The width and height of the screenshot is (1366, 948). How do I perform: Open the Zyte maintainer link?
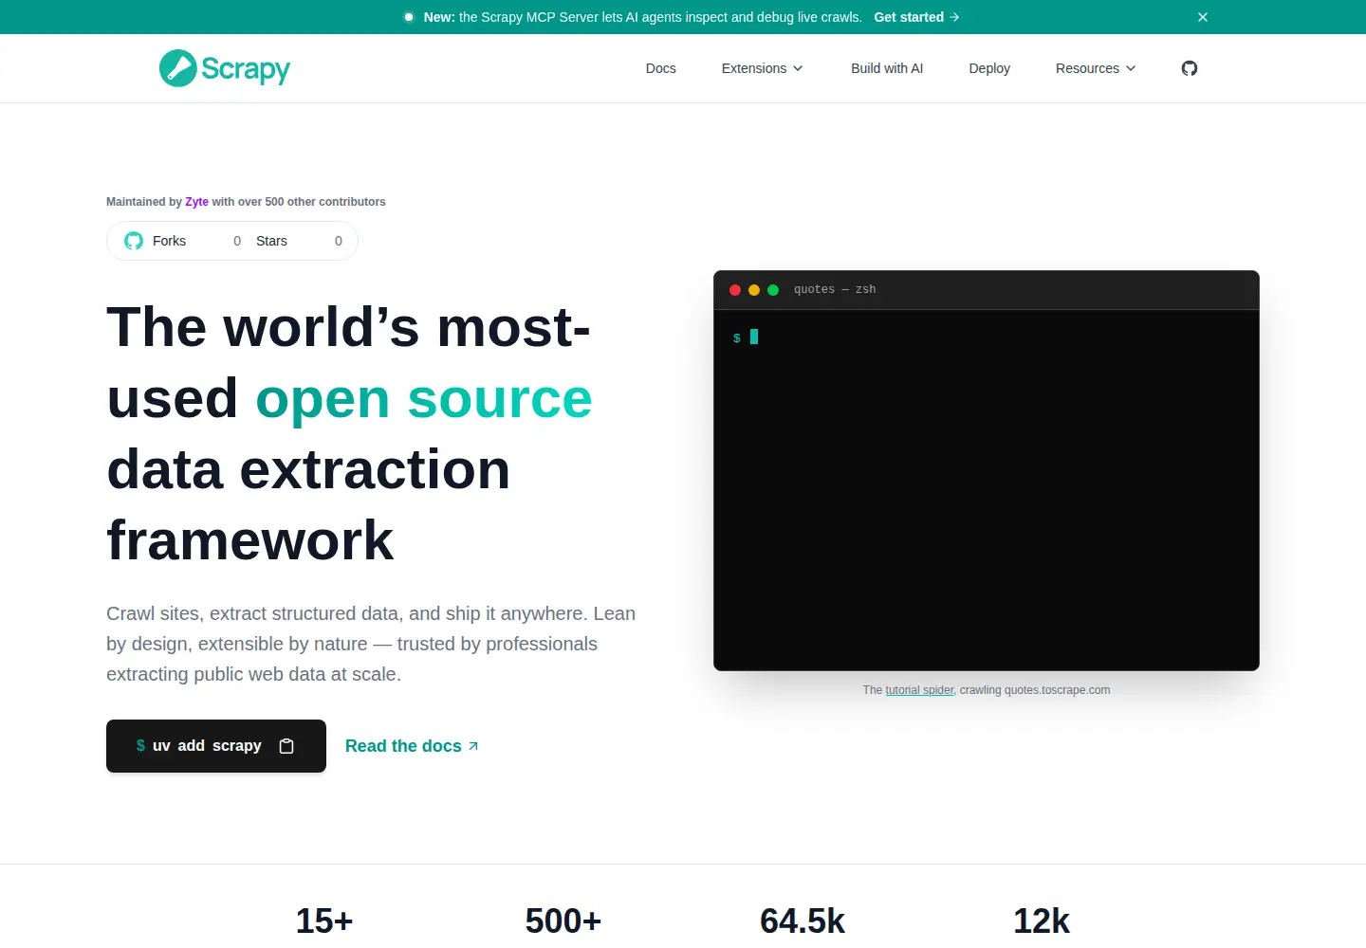196,202
